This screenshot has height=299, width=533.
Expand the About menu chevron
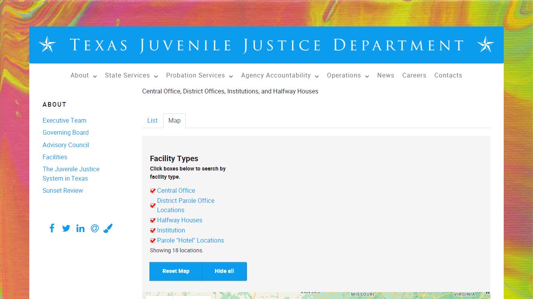pyautogui.click(x=95, y=76)
